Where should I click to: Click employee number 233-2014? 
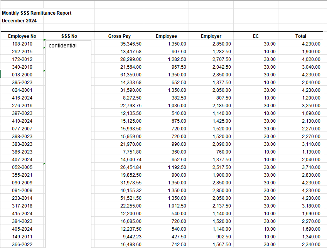22,198
